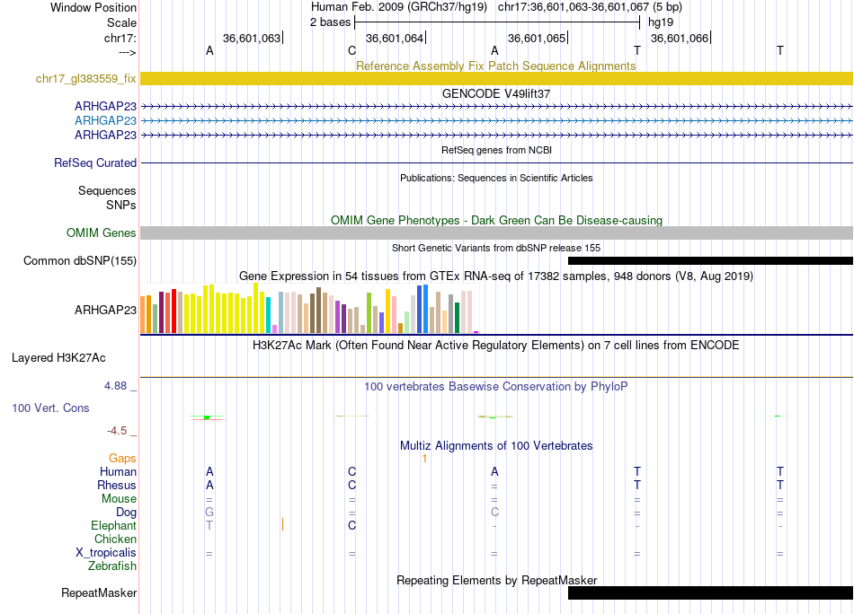Click the orange gap count 1
Viewport: 854px width, 614px height.
(424, 459)
